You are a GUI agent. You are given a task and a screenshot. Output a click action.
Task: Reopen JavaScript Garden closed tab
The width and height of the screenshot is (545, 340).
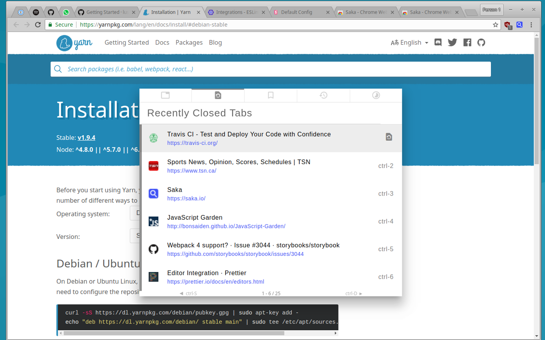(271, 221)
